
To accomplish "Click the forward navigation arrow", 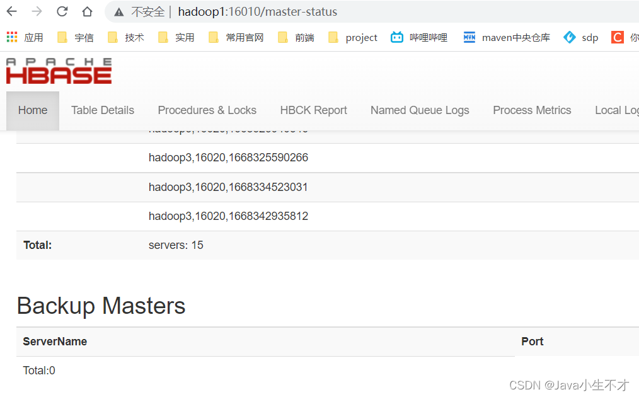I will pyautogui.click(x=37, y=11).
